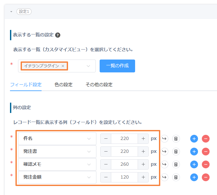This screenshot has width=217, height=195.
Task: Decrease width of 件名 column
Action: [106, 138]
